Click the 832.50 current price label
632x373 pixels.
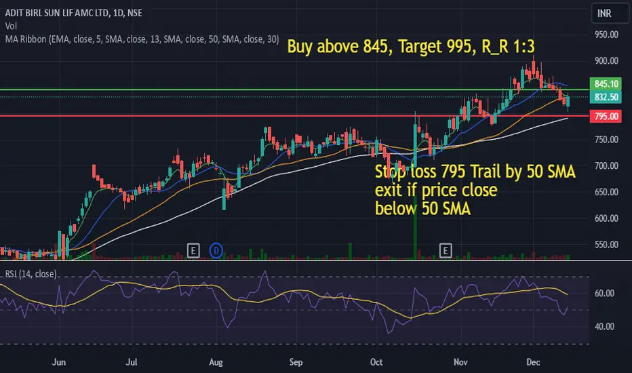pyautogui.click(x=606, y=97)
